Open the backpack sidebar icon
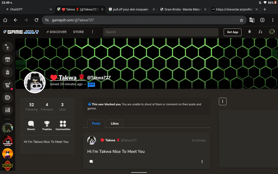This screenshot has width=278, height=174. pos(7,72)
